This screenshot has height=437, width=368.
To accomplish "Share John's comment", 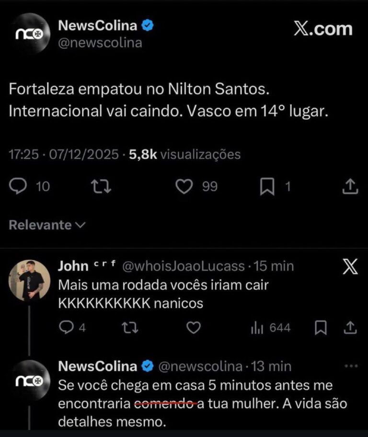I will coord(350,328).
